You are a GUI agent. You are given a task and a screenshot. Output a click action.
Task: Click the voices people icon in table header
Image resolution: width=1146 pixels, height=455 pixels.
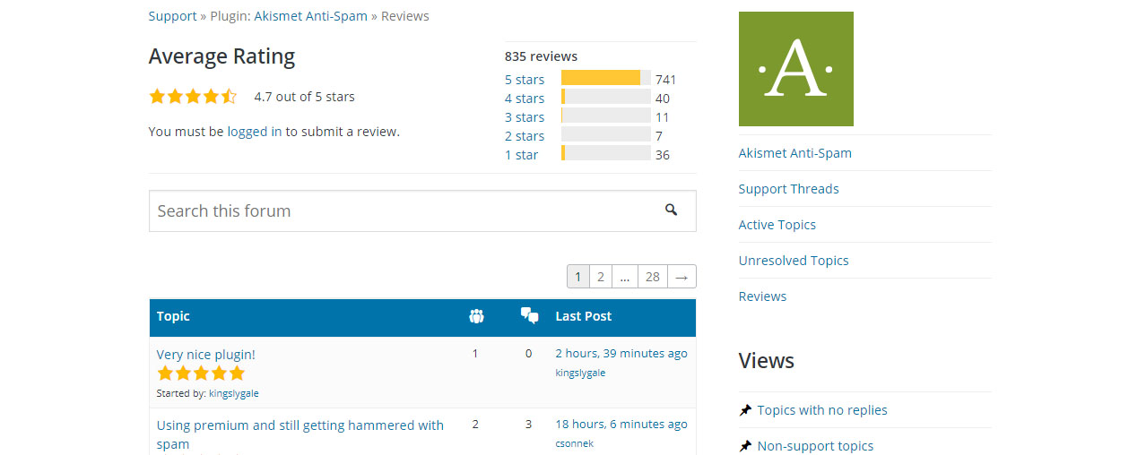(x=476, y=315)
